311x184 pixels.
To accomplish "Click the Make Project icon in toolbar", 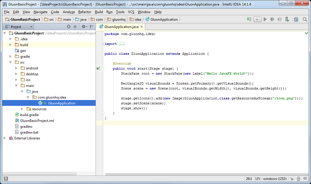I will pyautogui.click(x=249, y=19).
